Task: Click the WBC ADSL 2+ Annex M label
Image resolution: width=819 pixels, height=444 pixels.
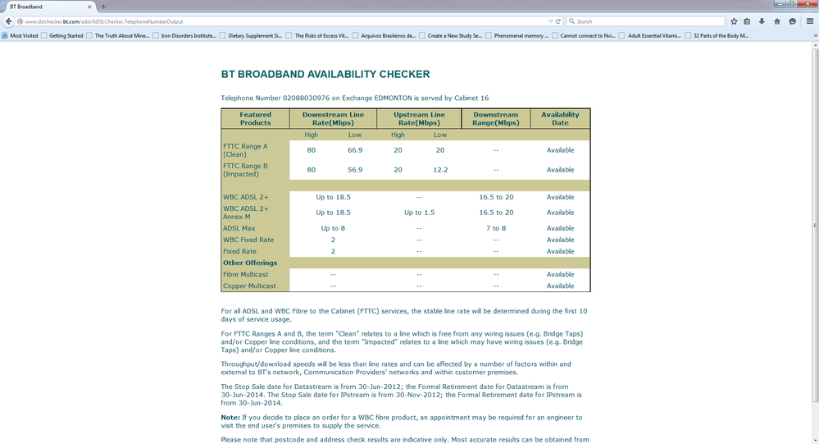Action: click(x=245, y=213)
